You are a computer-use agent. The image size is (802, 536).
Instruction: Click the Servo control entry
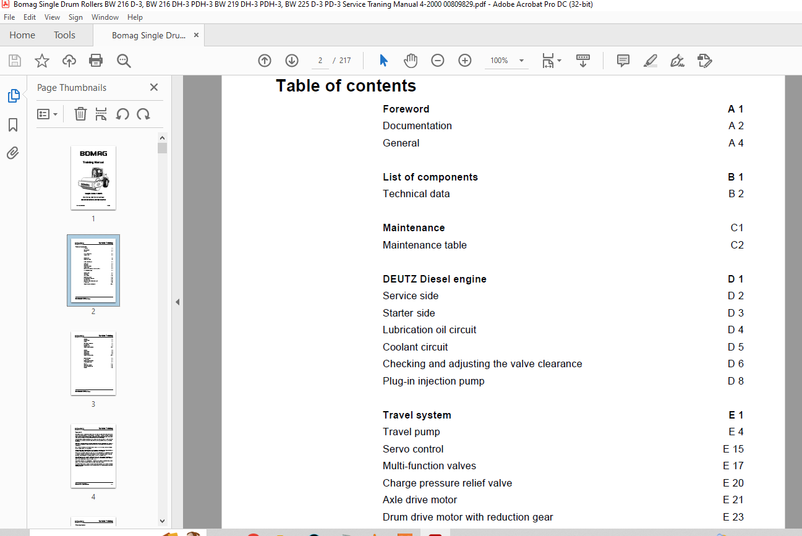tap(413, 449)
